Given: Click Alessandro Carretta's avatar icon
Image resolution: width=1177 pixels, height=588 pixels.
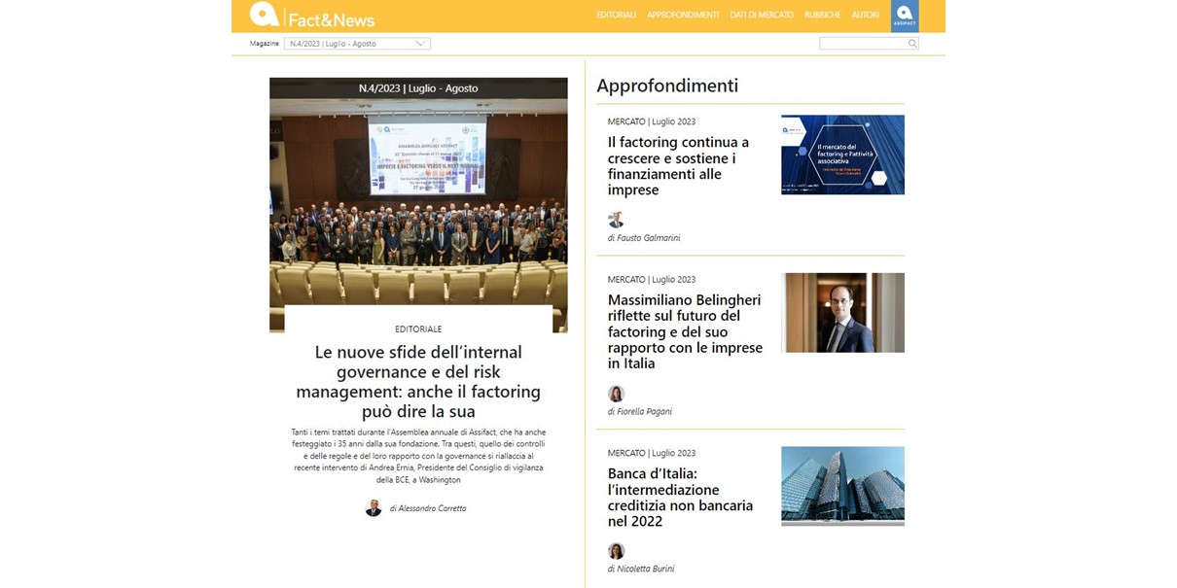Looking at the screenshot, I should (374, 508).
